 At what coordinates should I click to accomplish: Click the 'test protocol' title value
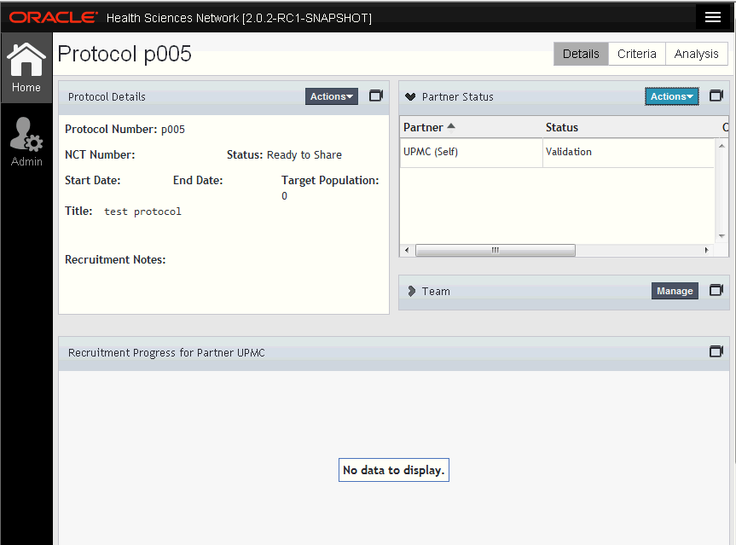pos(142,212)
